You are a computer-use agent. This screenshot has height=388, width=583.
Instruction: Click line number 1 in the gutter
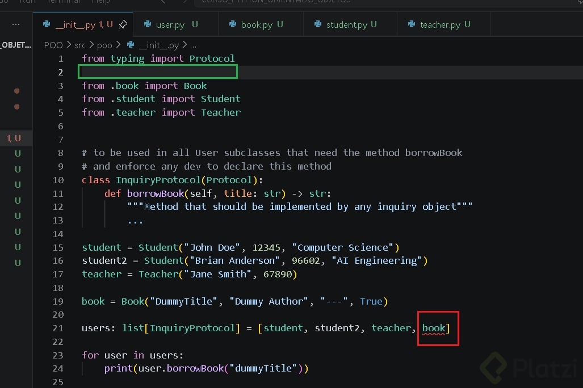pyautogui.click(x=61, y=59)
